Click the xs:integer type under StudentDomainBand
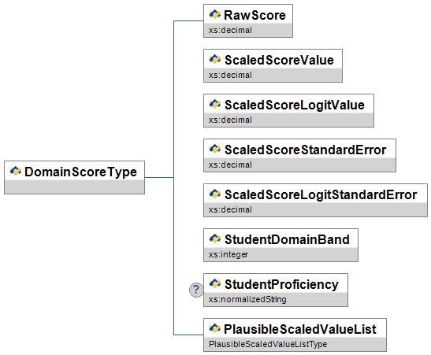 229,254
